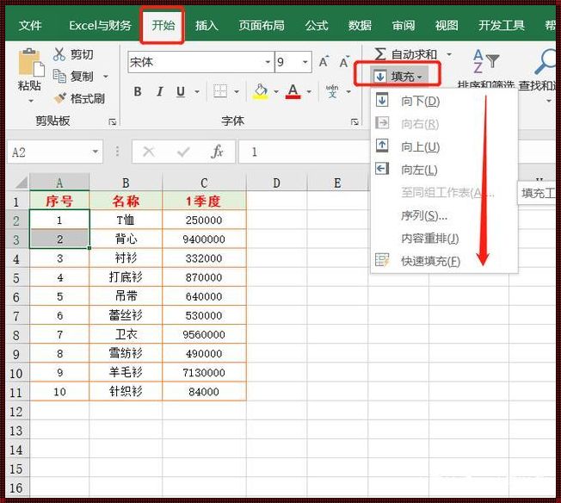
Task: Click the Decrease Font Size icon
Action: pos(344,62)
